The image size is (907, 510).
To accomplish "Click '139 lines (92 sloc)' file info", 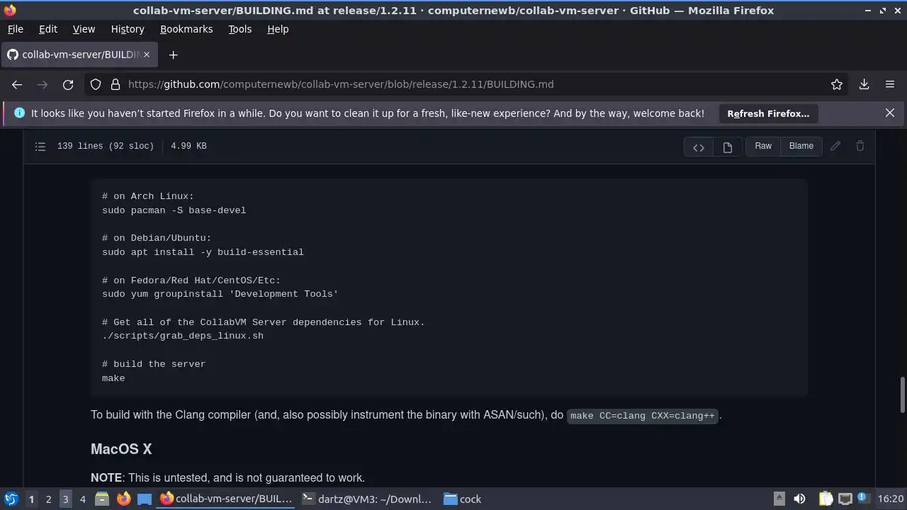I will coord(106,146).
